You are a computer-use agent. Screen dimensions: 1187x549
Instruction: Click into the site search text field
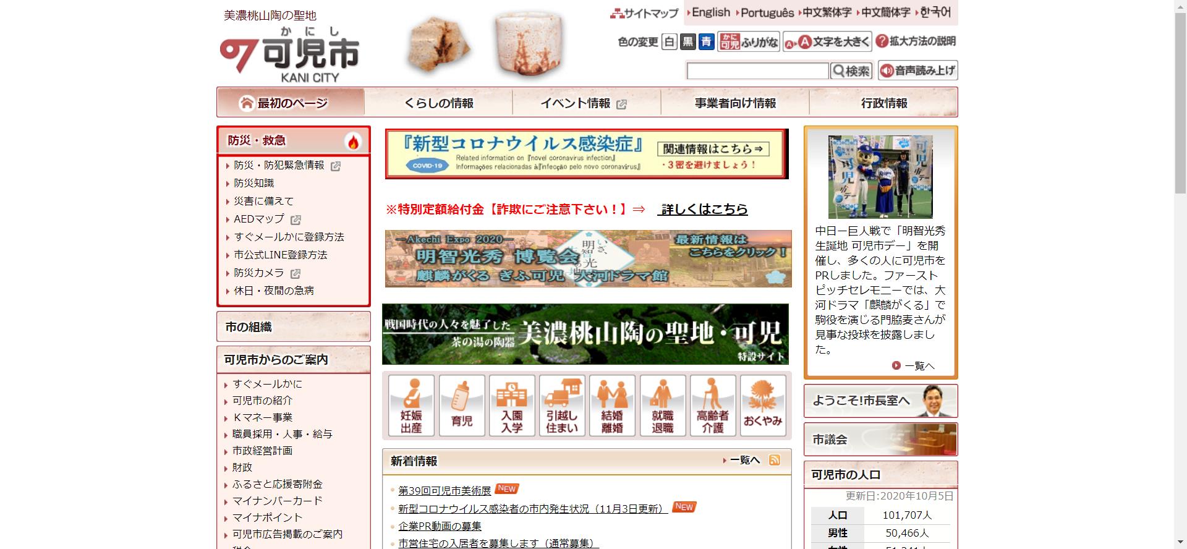tap(757, 71)
